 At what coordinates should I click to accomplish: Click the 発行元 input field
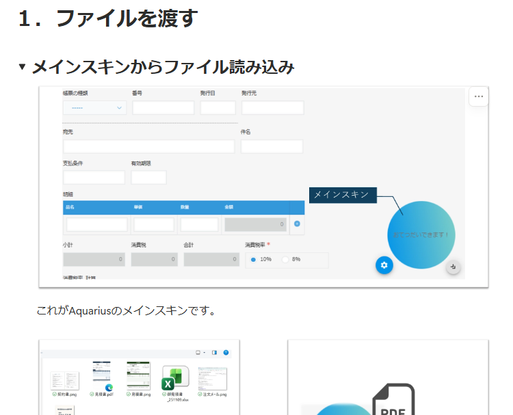click(272, 107)
